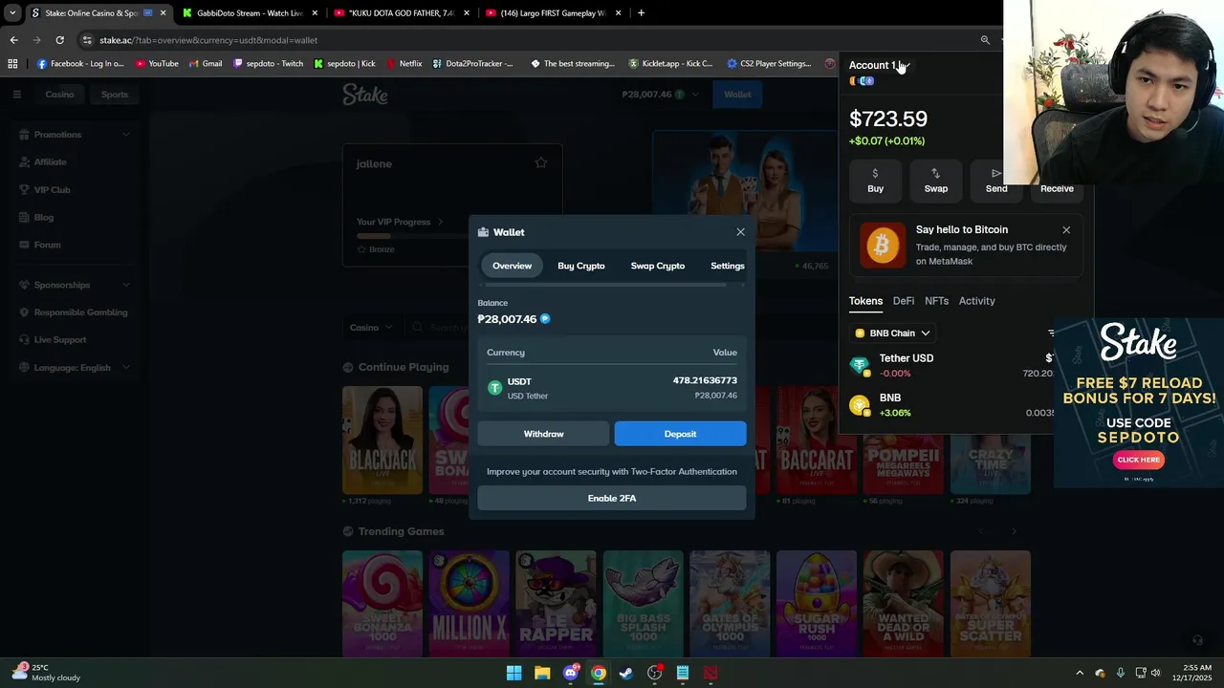Open the Facebook bookmark
This screenshot has width=1224, height=688.
(x=80, y=64)
